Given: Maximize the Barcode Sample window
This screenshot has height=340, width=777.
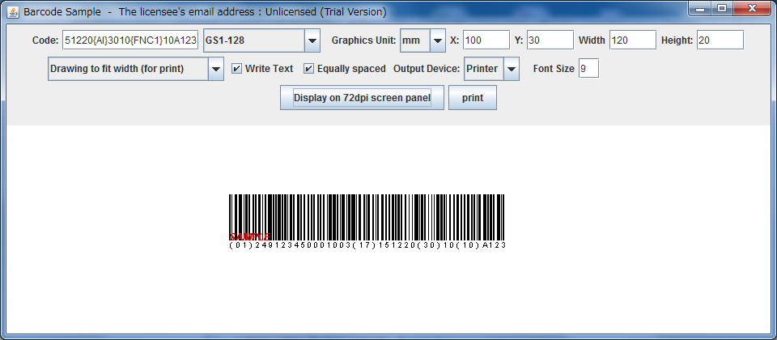Looking at the screenshot, I should (x=722, y=8).
